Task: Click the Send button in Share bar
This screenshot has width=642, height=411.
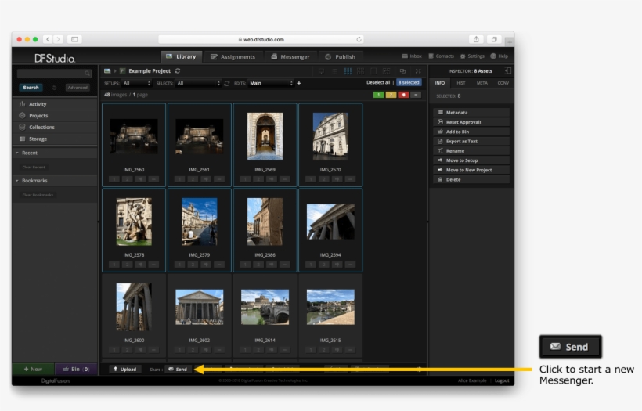Action: pos(177,369)
